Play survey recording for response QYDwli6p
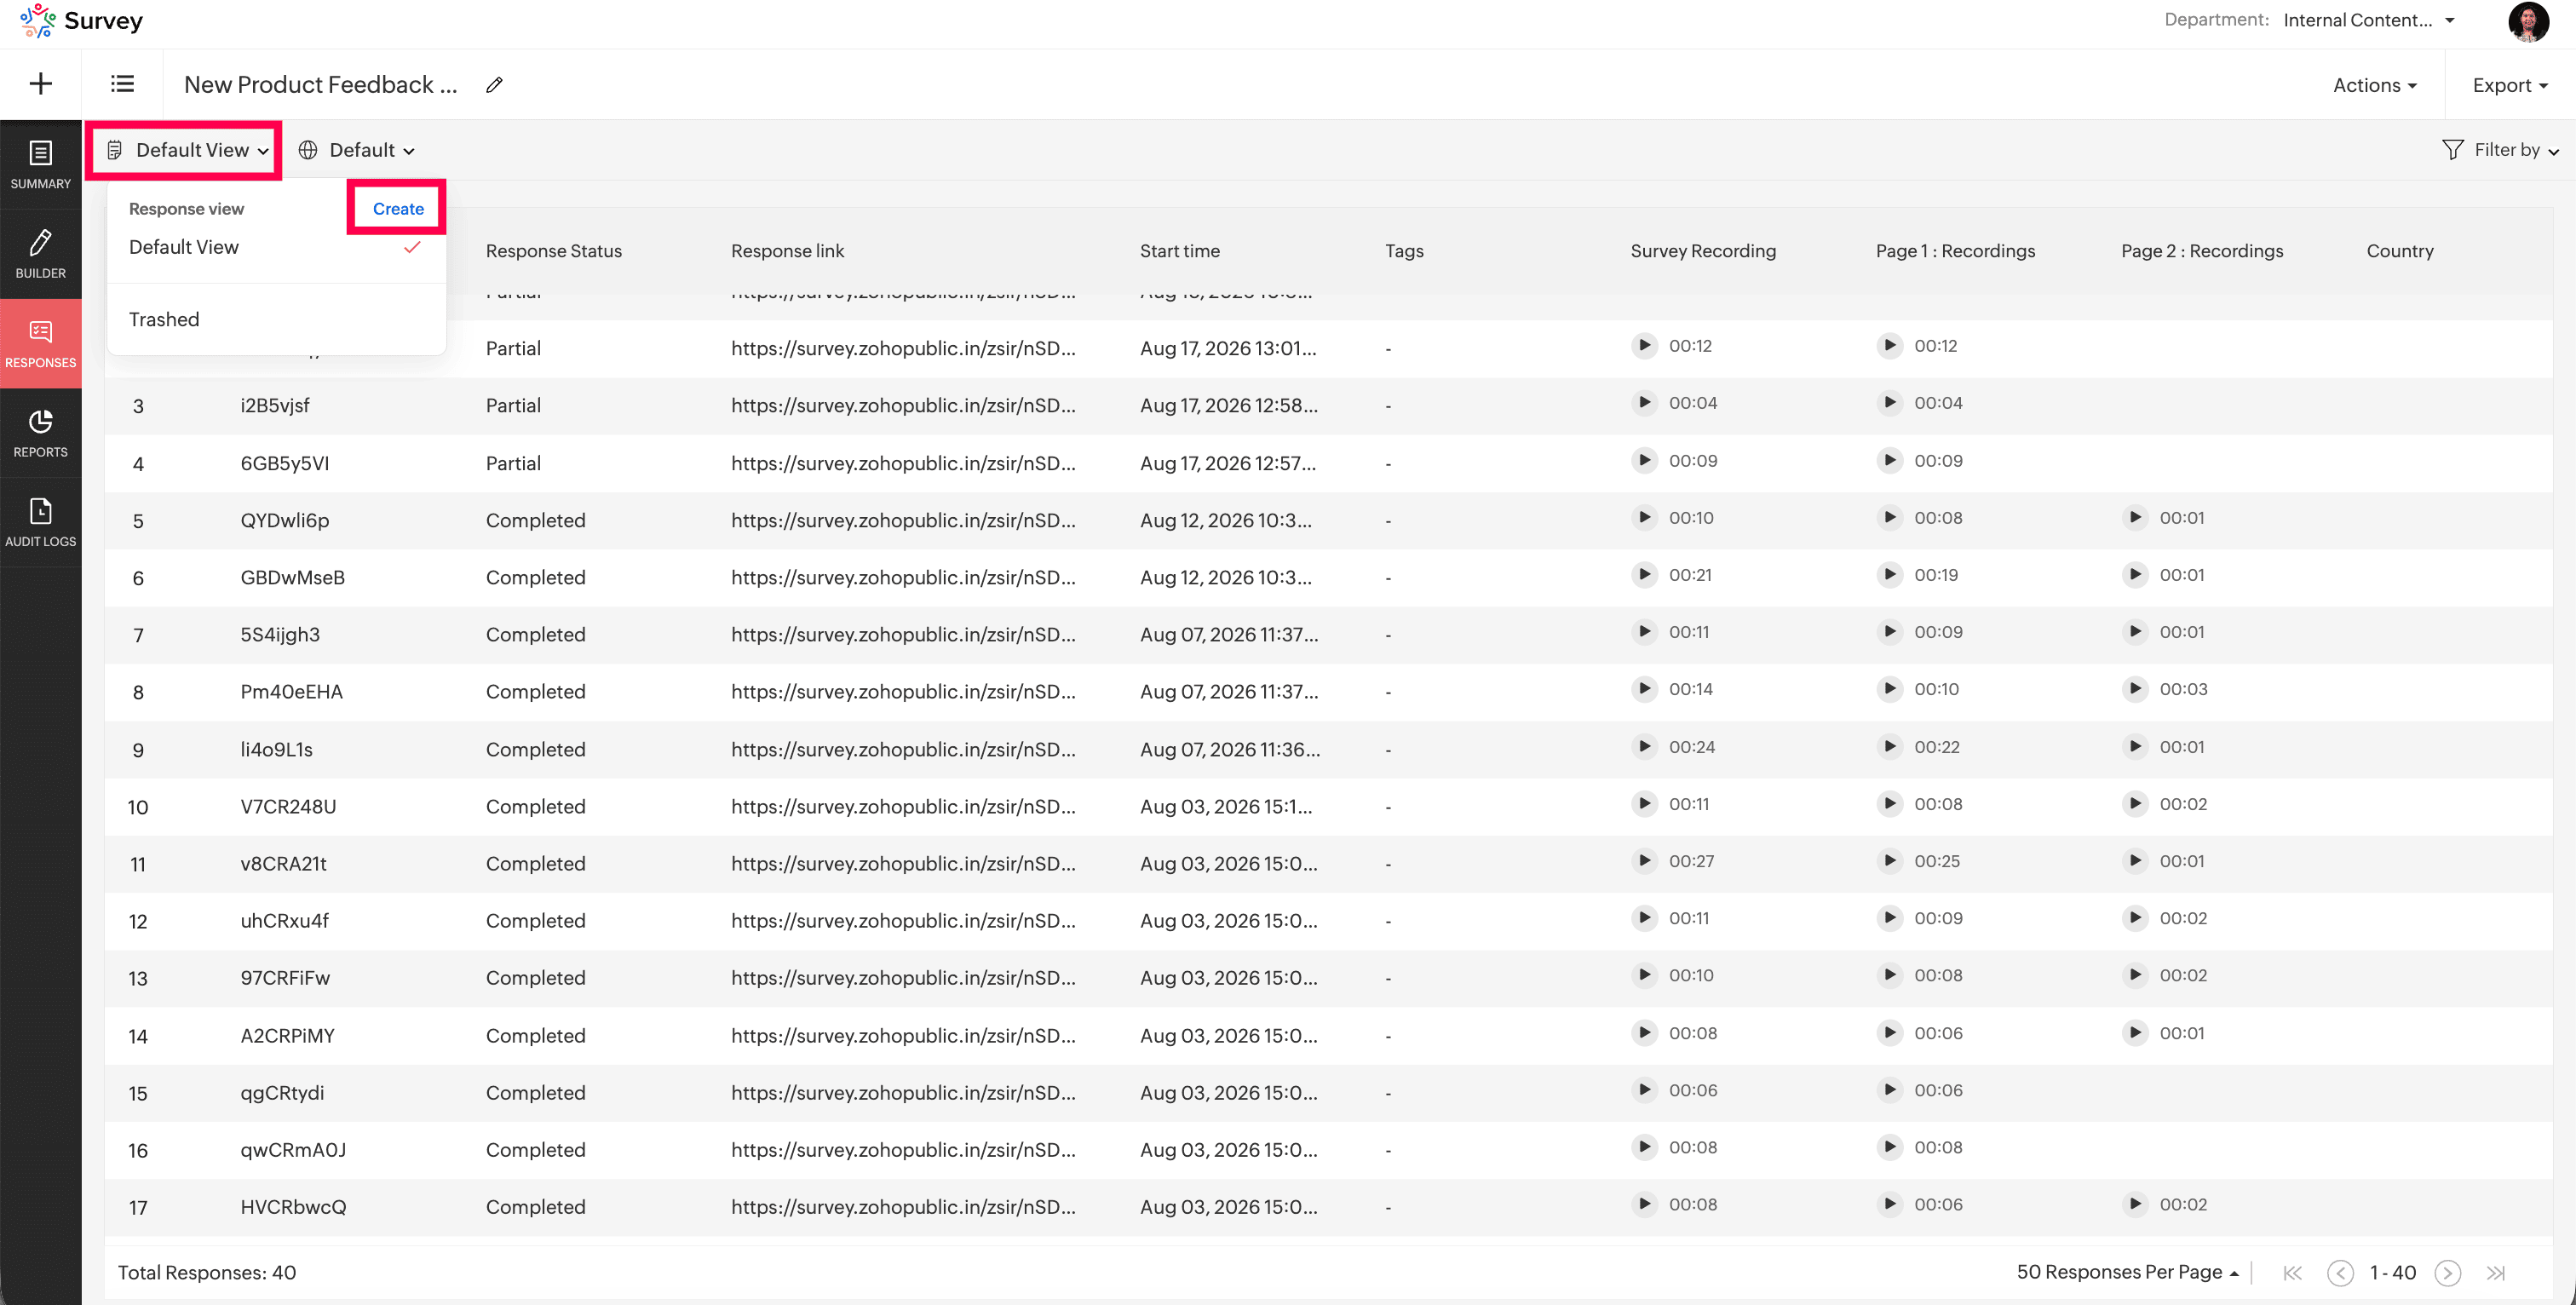 1644,518
